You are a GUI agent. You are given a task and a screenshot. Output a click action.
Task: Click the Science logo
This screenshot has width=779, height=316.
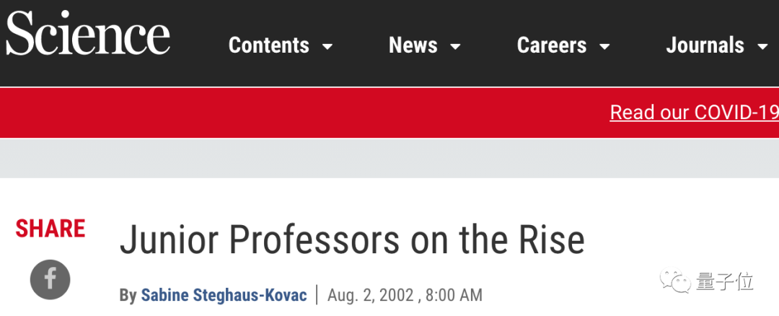click(x=88, y=35)
